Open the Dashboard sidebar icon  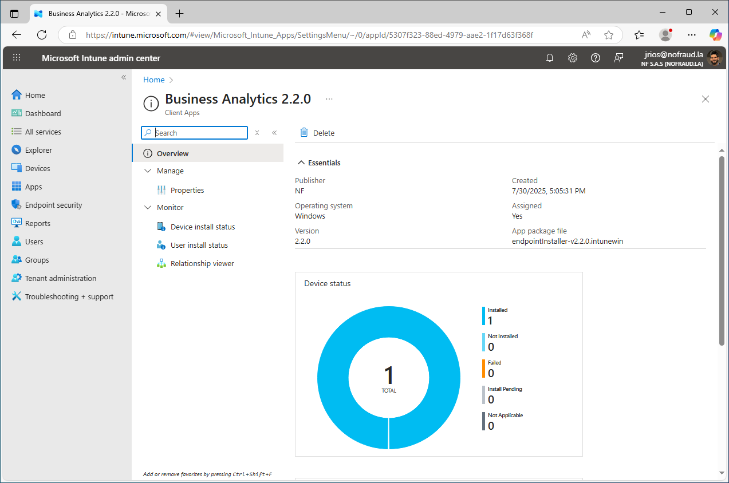pos(16,113)
